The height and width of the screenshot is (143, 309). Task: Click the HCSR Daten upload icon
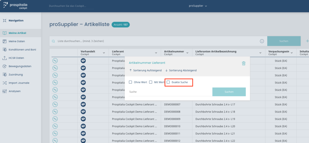pos(5,58)
